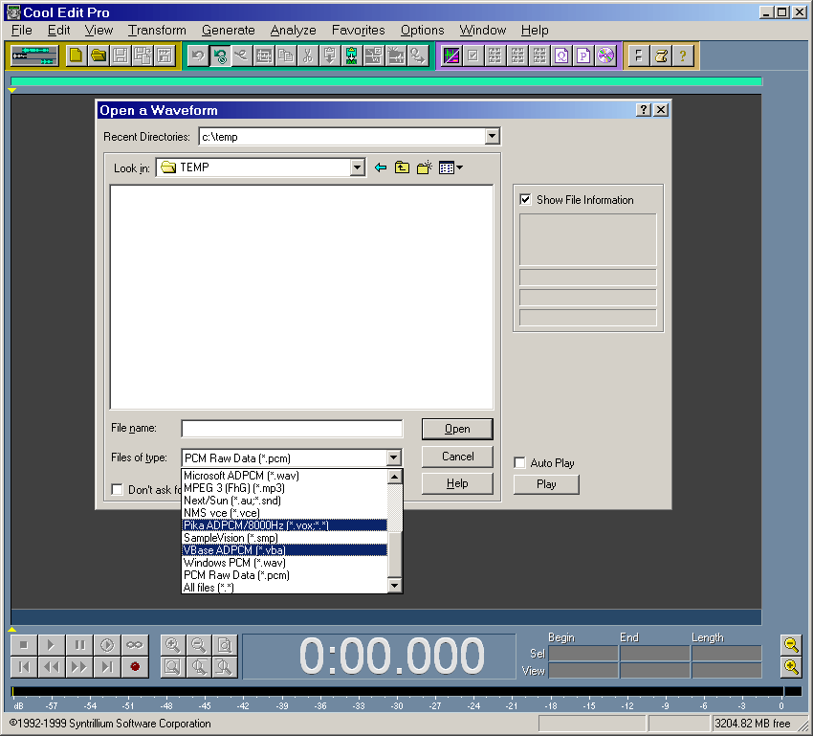Click the Up One Level folder icon
The image size is (813, 736).
coord(403,167)
